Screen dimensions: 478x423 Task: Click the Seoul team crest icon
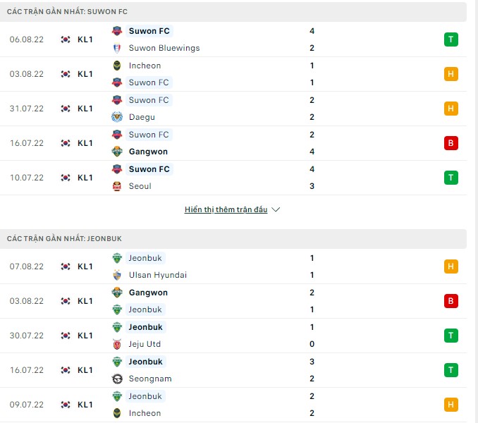pos(117,186)
